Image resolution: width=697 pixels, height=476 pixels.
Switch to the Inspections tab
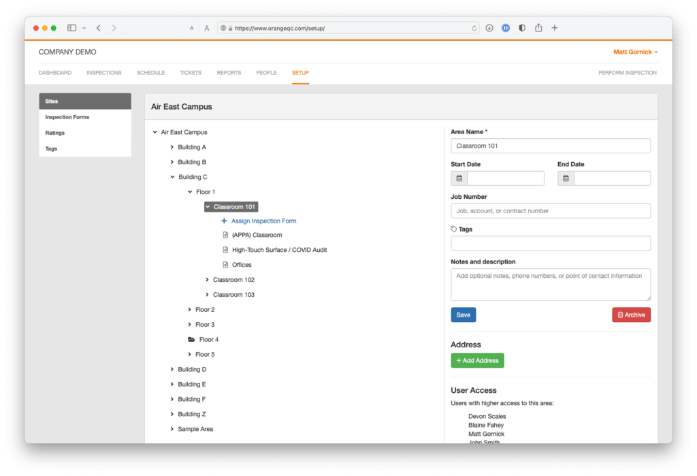[x=103, y=72]
